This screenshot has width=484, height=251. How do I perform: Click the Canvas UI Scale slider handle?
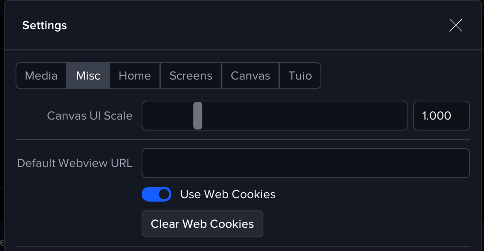(x=198, y=116)
